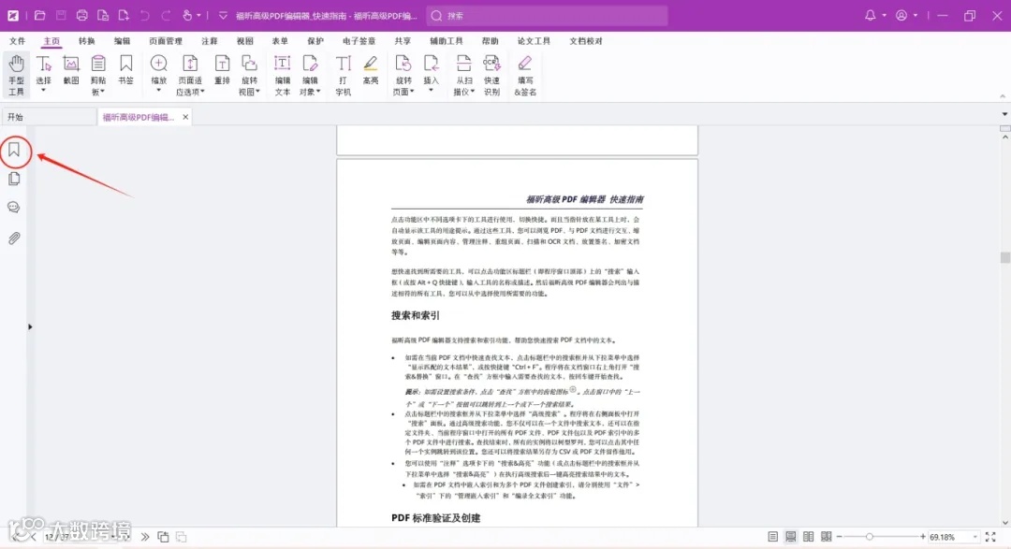Collapse the ribbon with the small chevron
This screenshot has width=1011, height=549.
tap(1003, 96)
